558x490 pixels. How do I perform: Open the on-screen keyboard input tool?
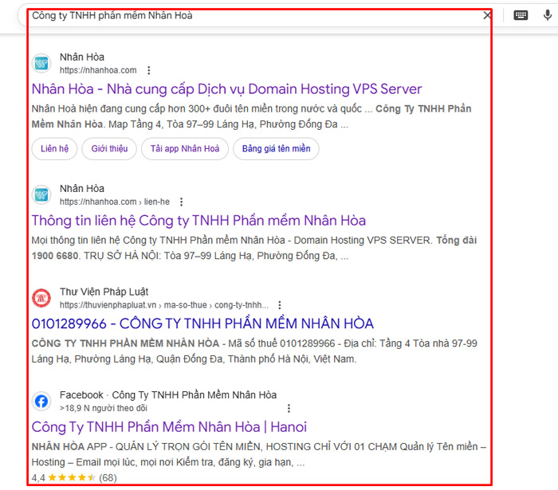click(521, 15)
